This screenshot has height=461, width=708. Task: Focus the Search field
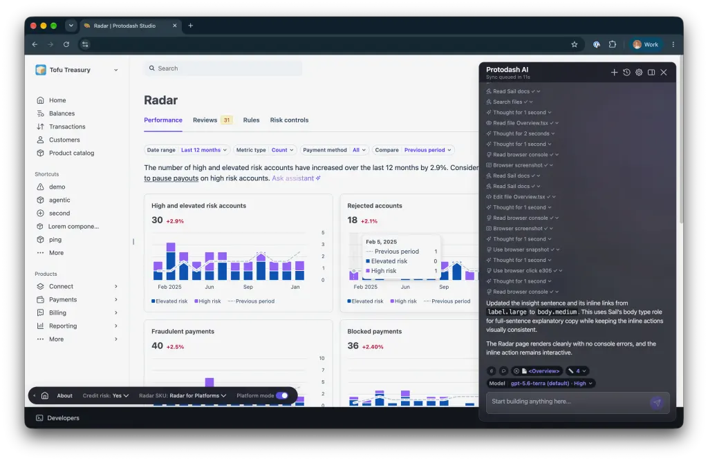click(223, 68)
